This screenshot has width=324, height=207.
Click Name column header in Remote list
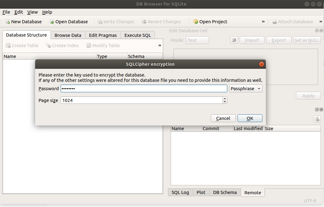click(186, 129)
